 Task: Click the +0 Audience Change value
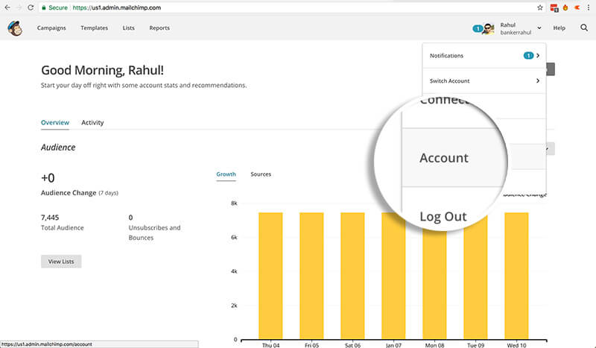point(48,177)
